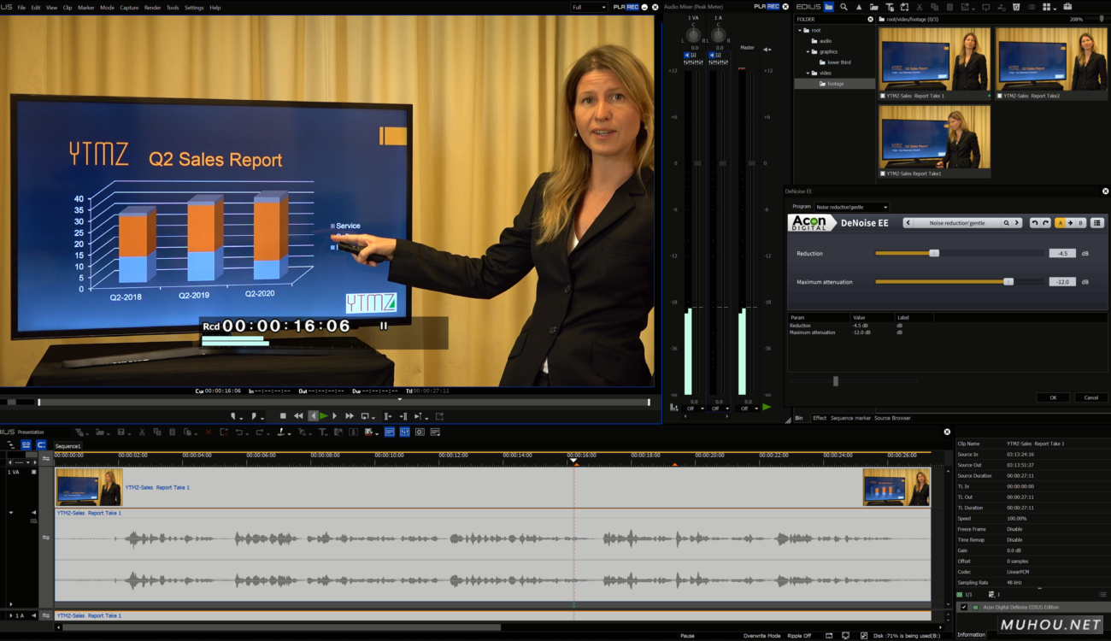
Task: Click the Maximum attenuation slider handle
Action: [x=1008, y=281]
